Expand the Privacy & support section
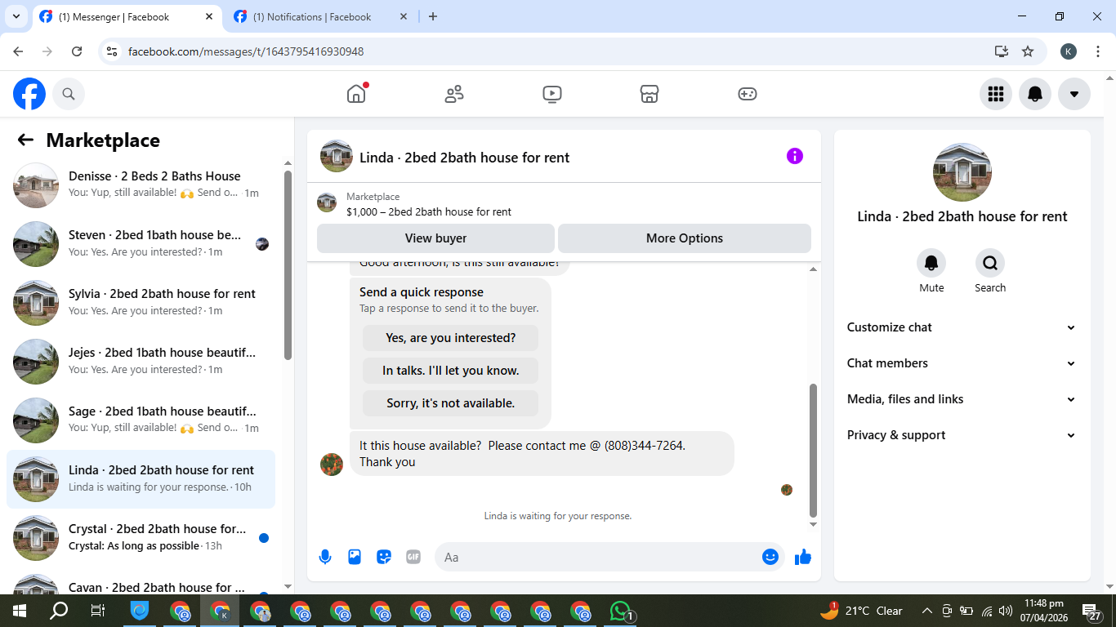This screenshot has width=1116, height=627. 962,435
